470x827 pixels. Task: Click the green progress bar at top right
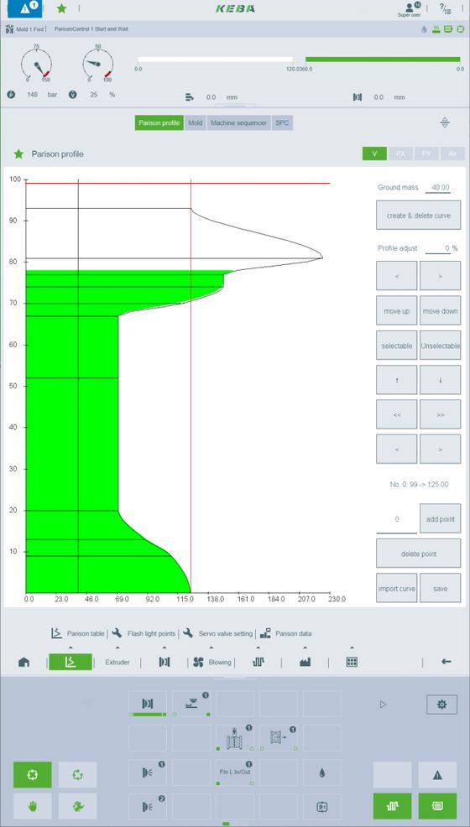tap(383, 60)
